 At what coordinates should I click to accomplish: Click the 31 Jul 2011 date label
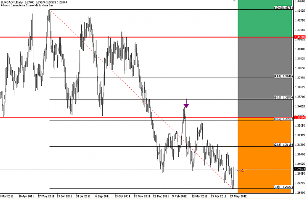83,196
